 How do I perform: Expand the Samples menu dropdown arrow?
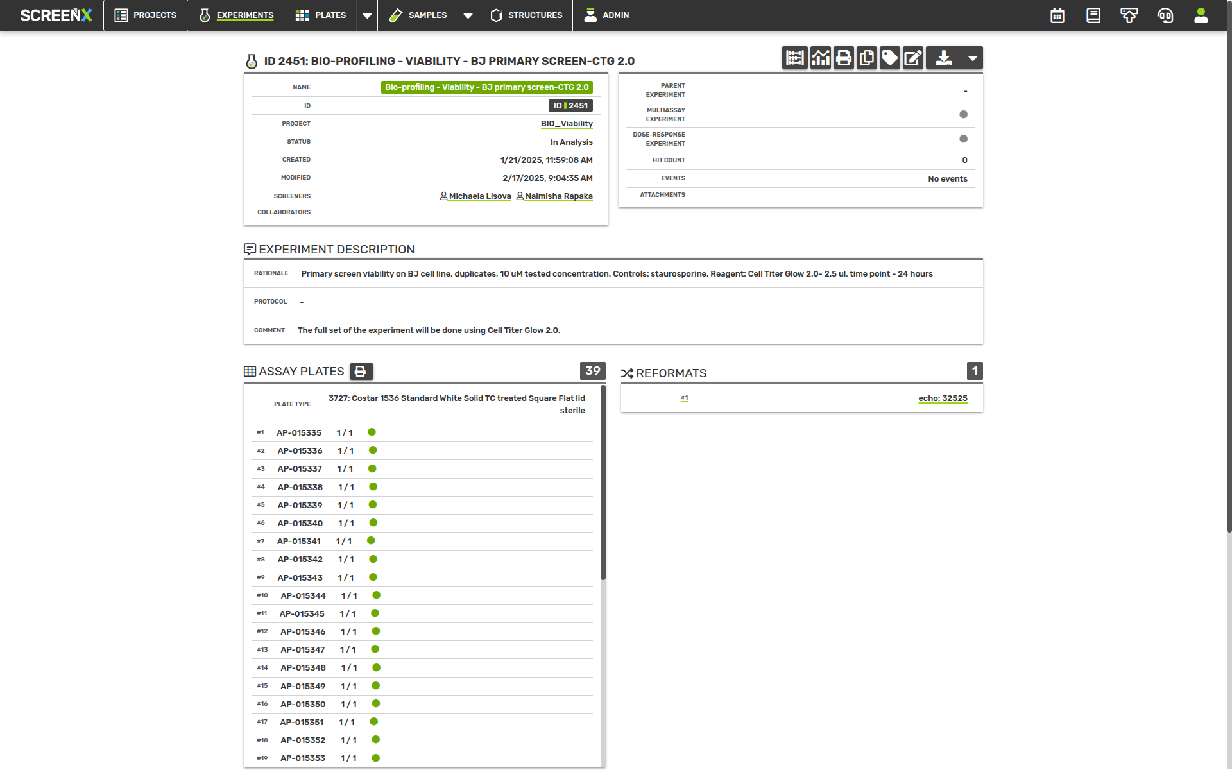point(468,15)
